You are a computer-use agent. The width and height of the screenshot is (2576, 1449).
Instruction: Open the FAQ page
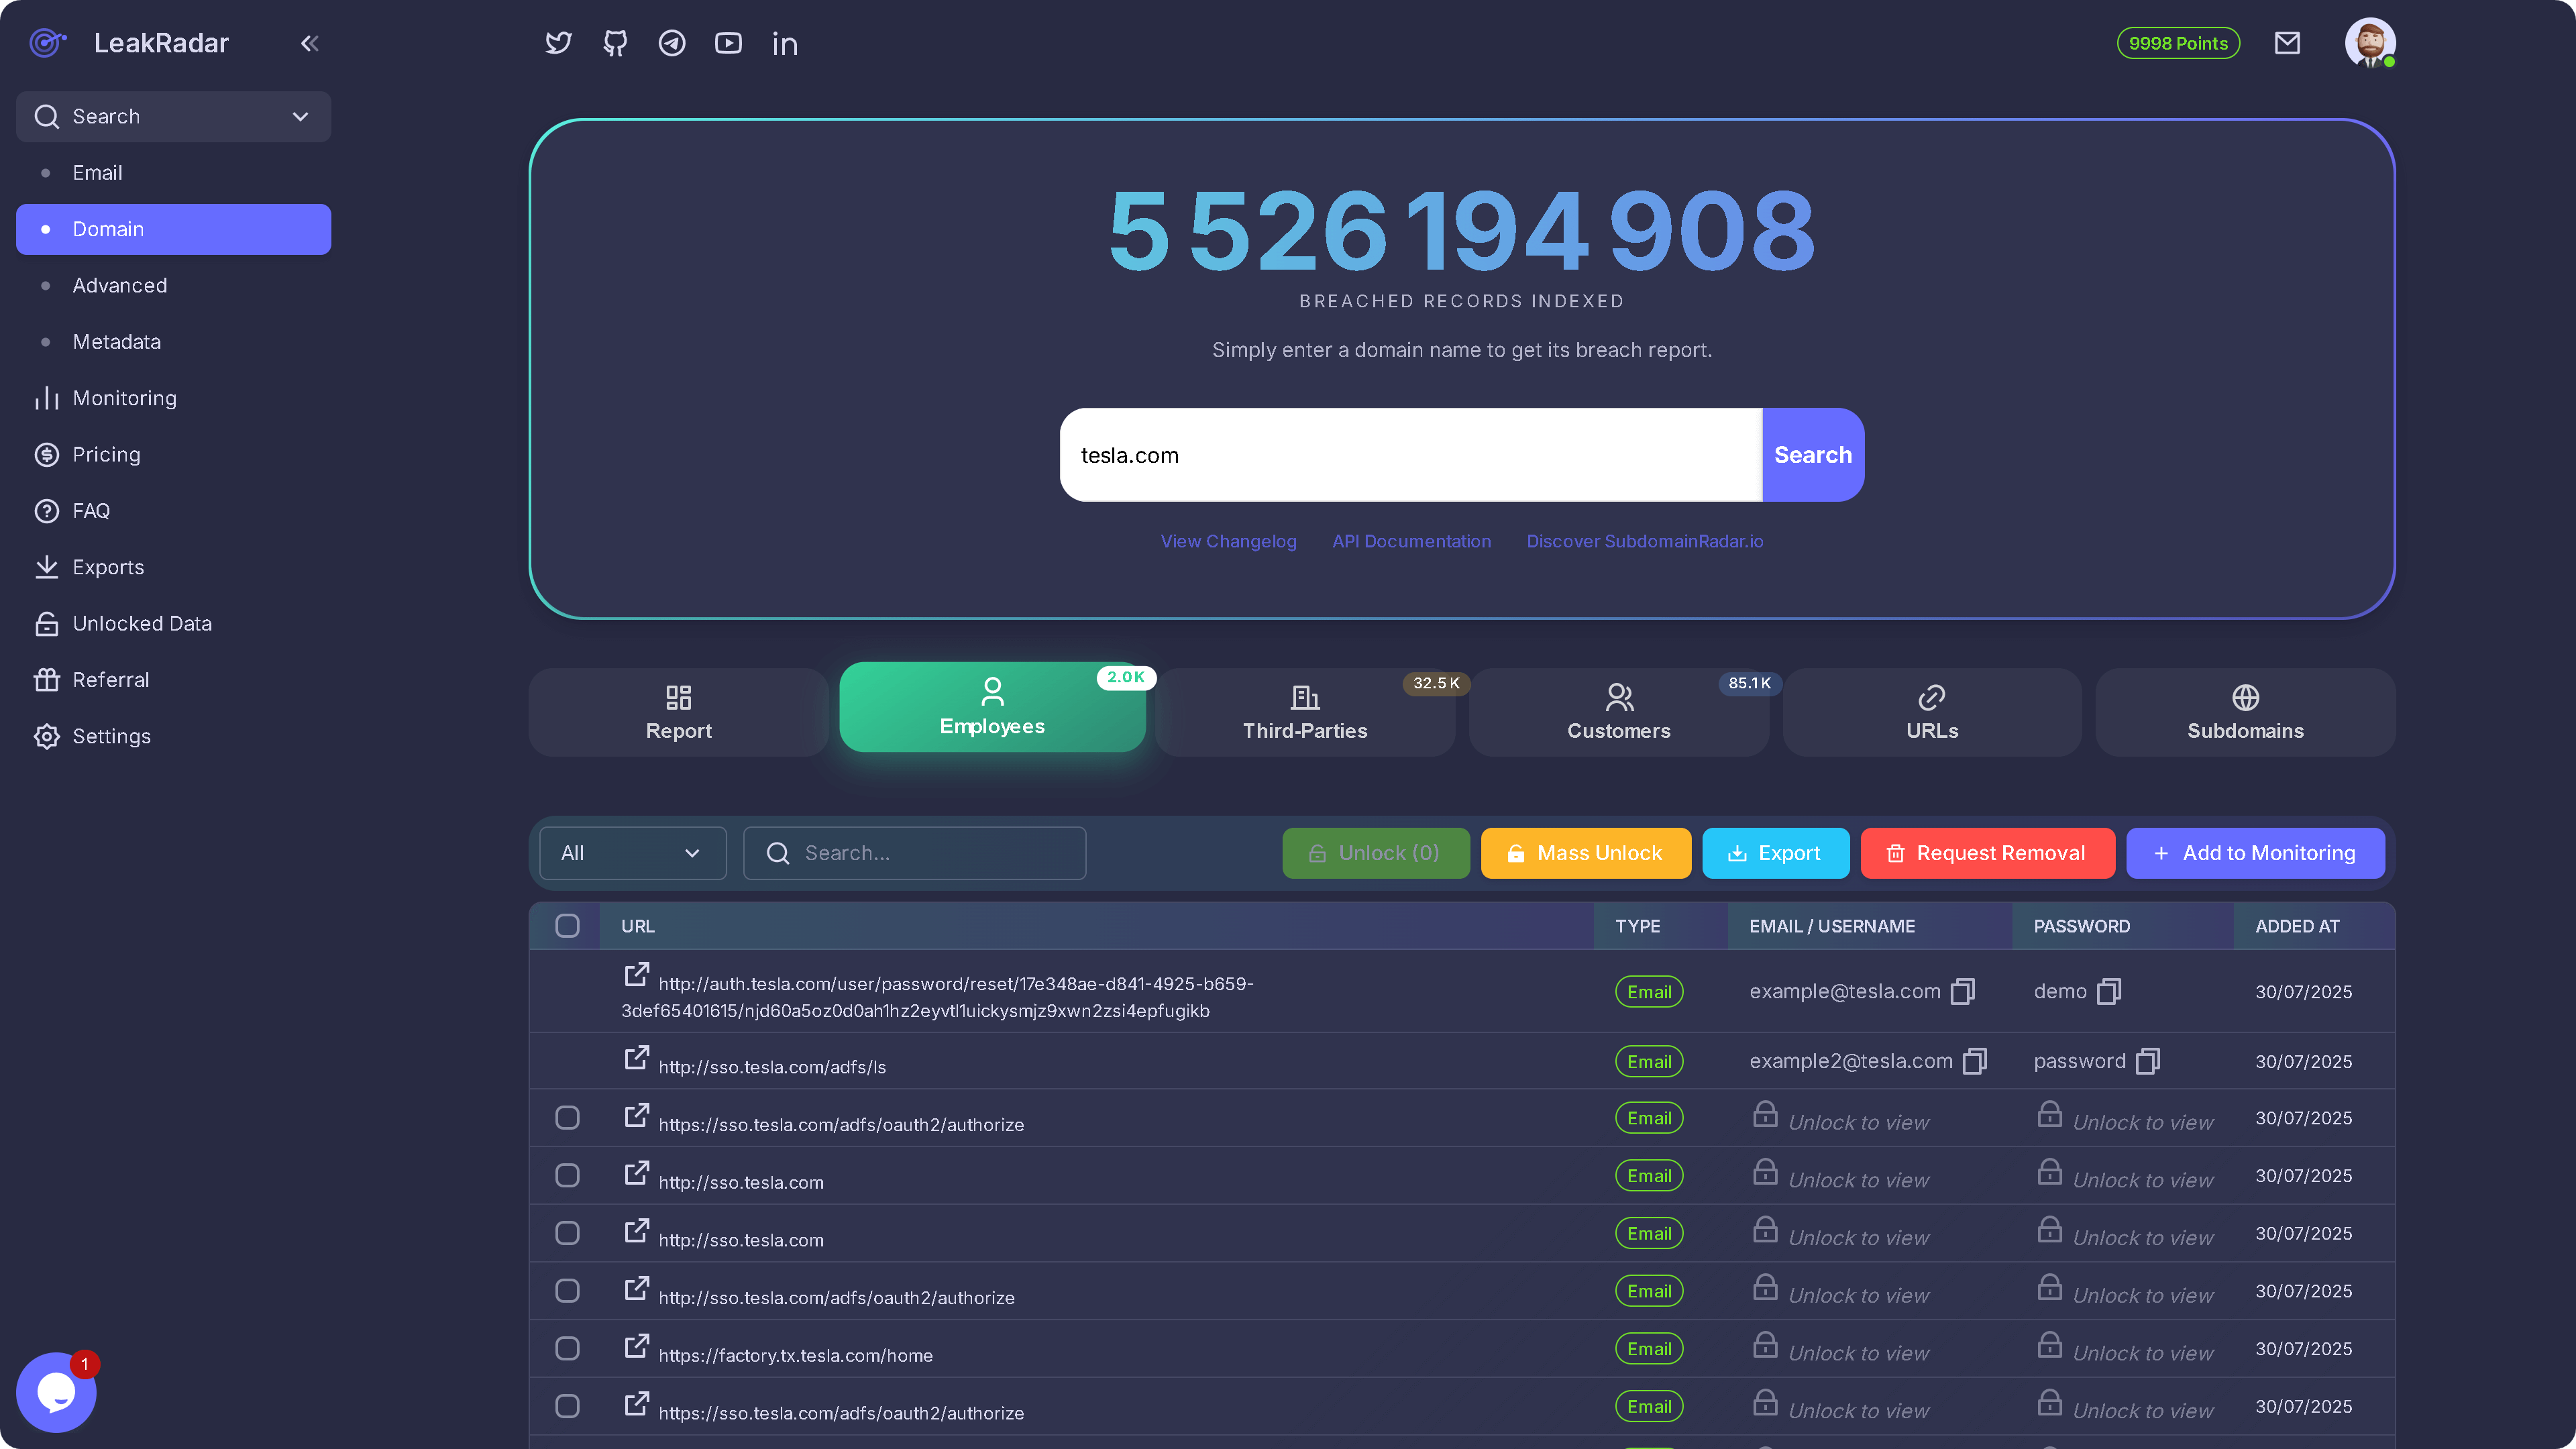[x=173, y=511]
